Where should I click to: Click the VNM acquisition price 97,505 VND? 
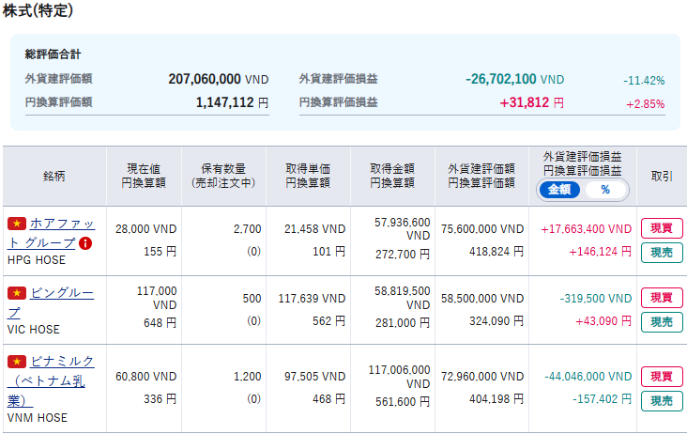[x=315, y=377]
